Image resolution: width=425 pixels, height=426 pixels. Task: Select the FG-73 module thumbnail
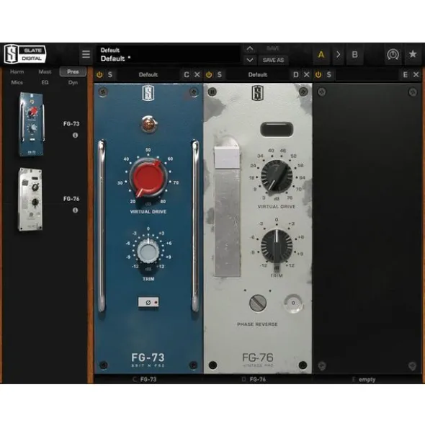pyautogui.click(x=31, y=125)
